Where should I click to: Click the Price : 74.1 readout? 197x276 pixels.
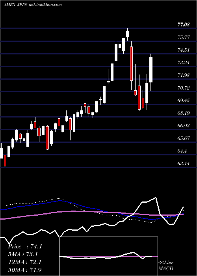click(x=25, y=246)
